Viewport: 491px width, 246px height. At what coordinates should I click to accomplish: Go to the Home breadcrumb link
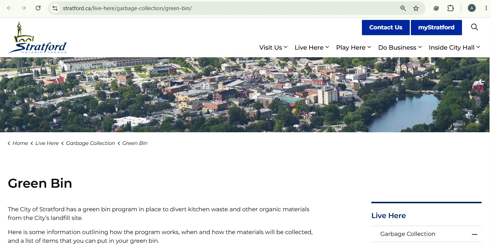click(20, 143)
